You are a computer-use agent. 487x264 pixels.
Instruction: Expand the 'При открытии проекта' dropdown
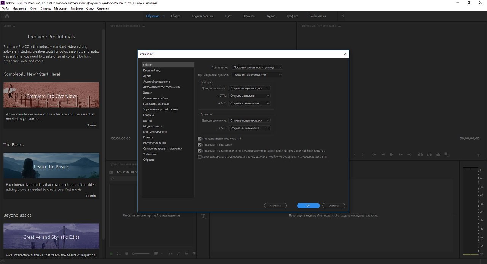257,75
